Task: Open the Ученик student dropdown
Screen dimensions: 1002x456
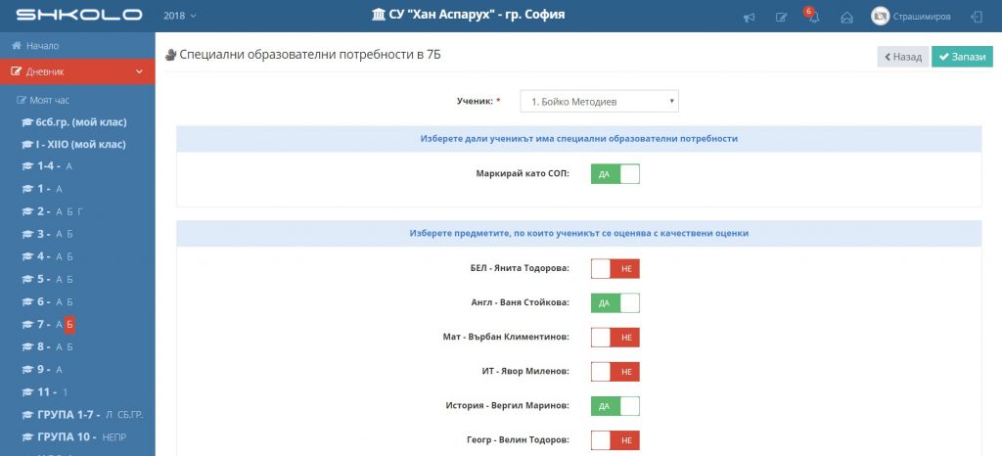Action: pyautogui.click(x=600, y=102)
